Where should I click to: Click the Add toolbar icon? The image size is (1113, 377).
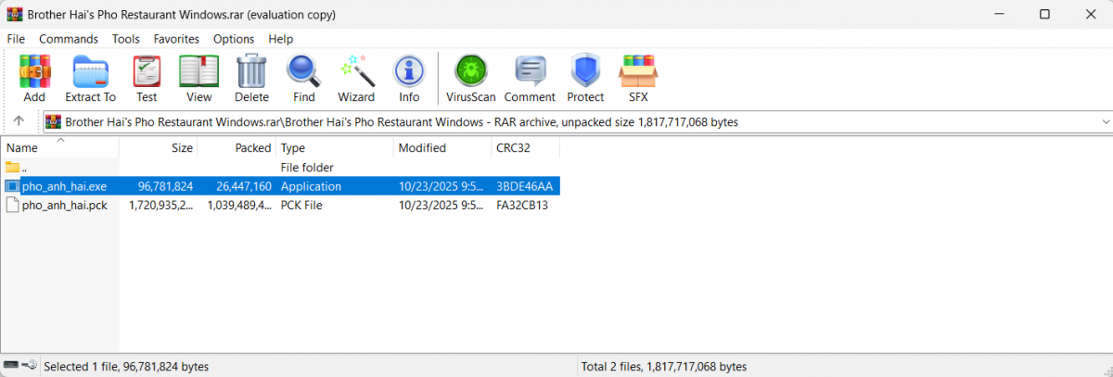point(34,70)
